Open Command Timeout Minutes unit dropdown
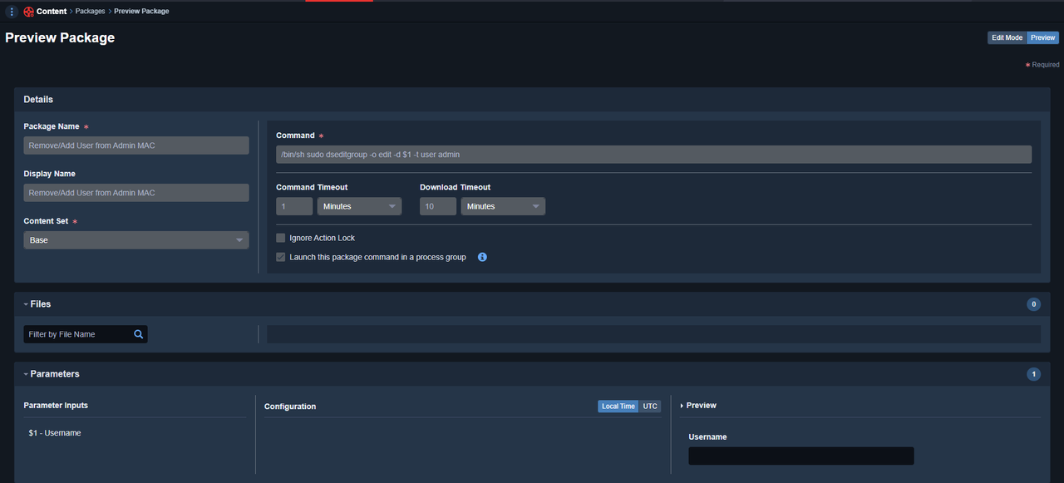The height and width of the screenshot is (483, 1064). (359, 206)
